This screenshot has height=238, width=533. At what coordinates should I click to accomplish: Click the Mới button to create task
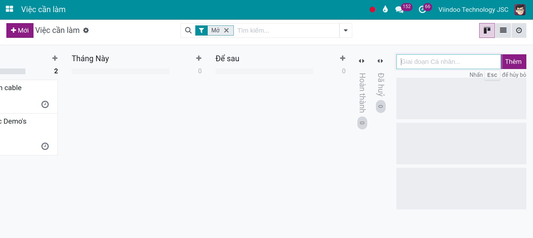pyautogui.click(x=20, y=30)
